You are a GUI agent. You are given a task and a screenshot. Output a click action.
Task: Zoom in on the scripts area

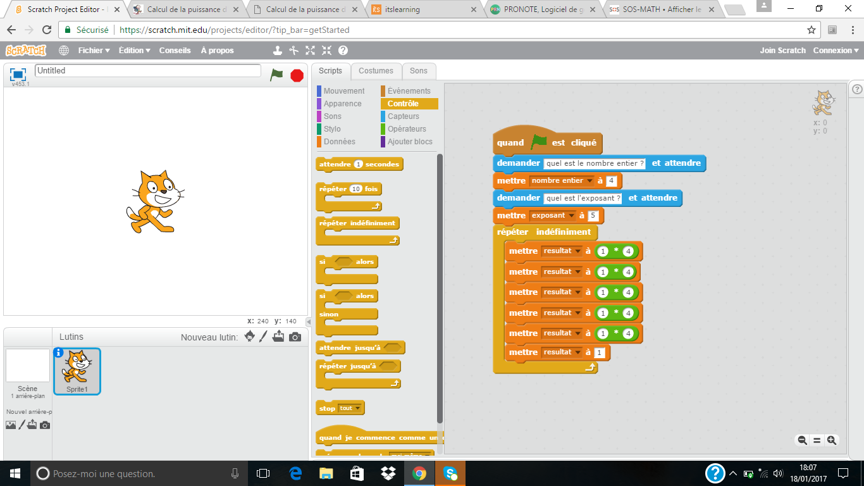coord(832,440)
